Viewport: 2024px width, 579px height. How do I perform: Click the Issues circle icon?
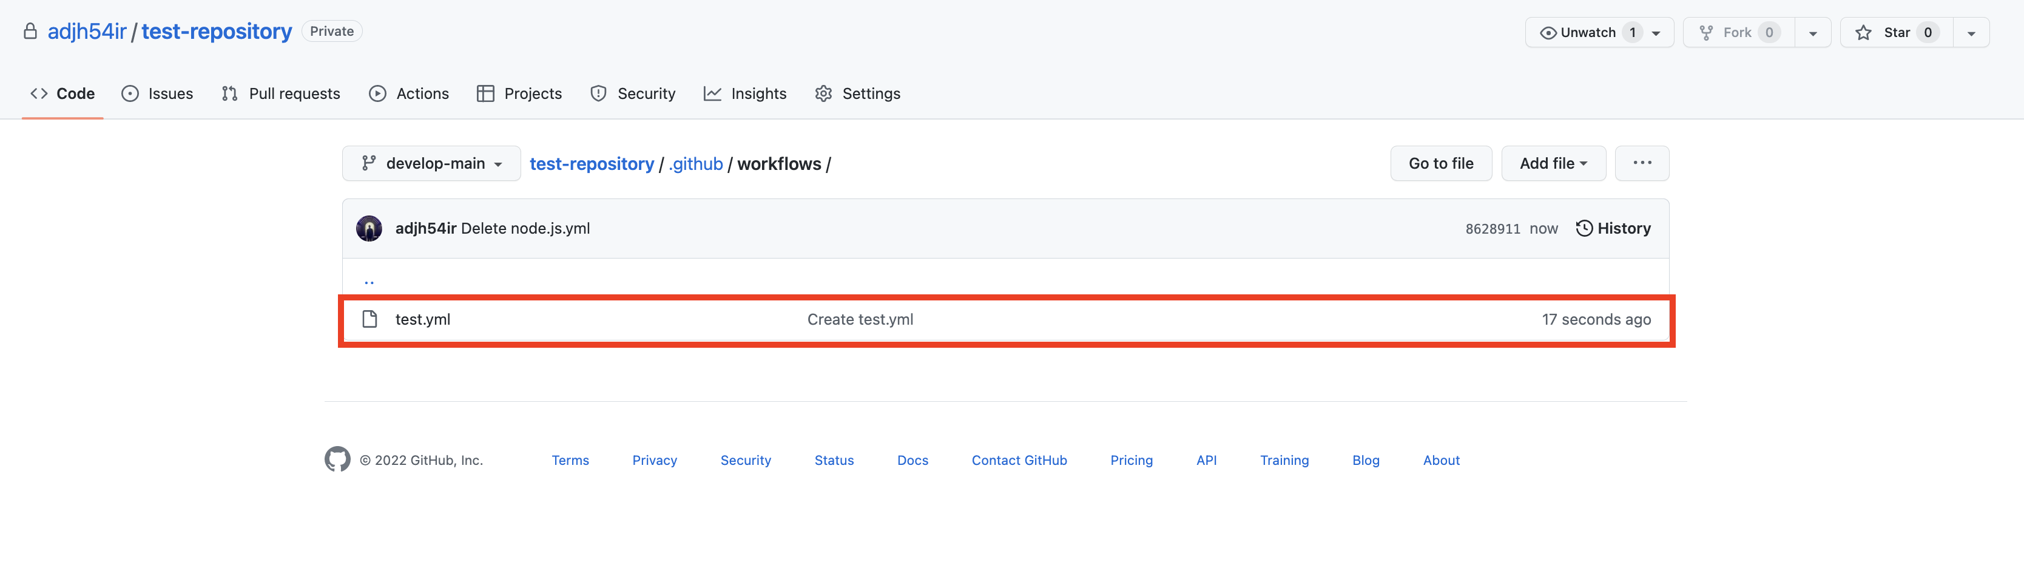point(130,93)
